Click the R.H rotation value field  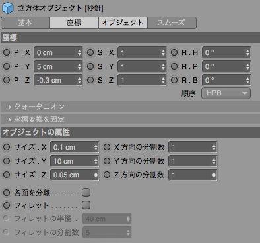(x=226, y=52)
